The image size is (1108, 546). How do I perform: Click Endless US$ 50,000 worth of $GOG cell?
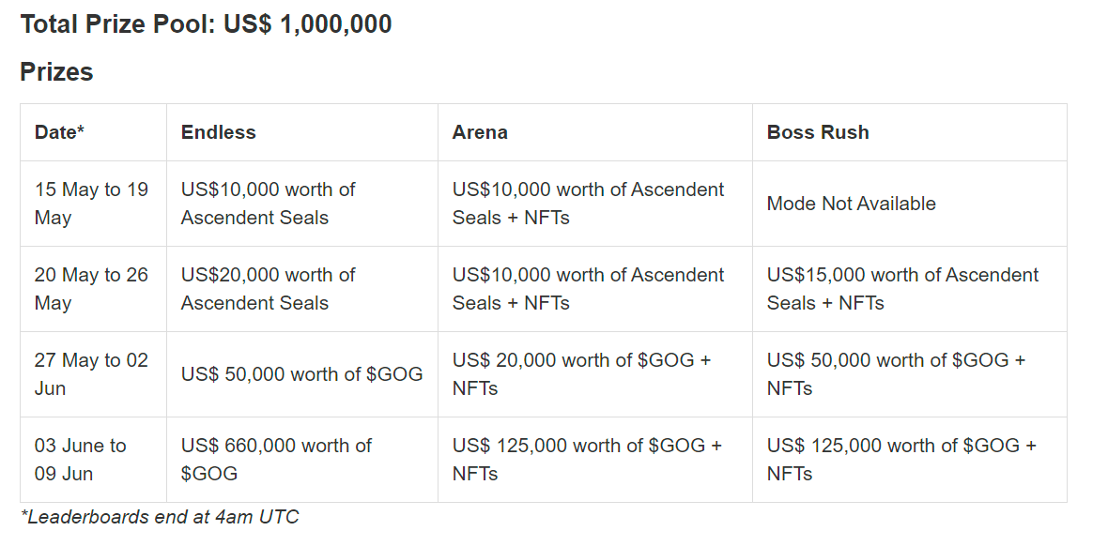(x=301, y=374)
